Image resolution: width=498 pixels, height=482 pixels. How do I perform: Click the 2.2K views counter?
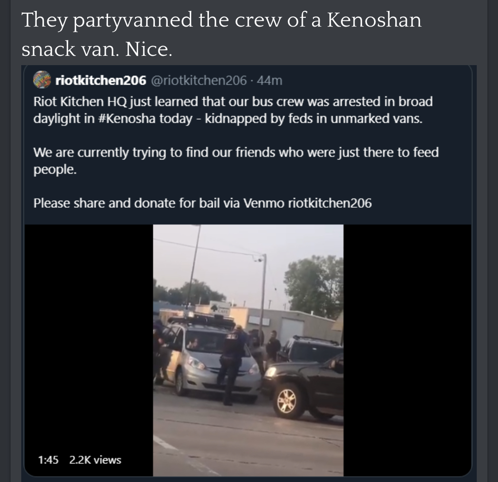click(95, 460)
